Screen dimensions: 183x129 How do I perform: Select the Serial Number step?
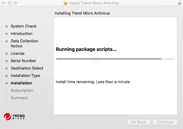click(x=23, y=61)
